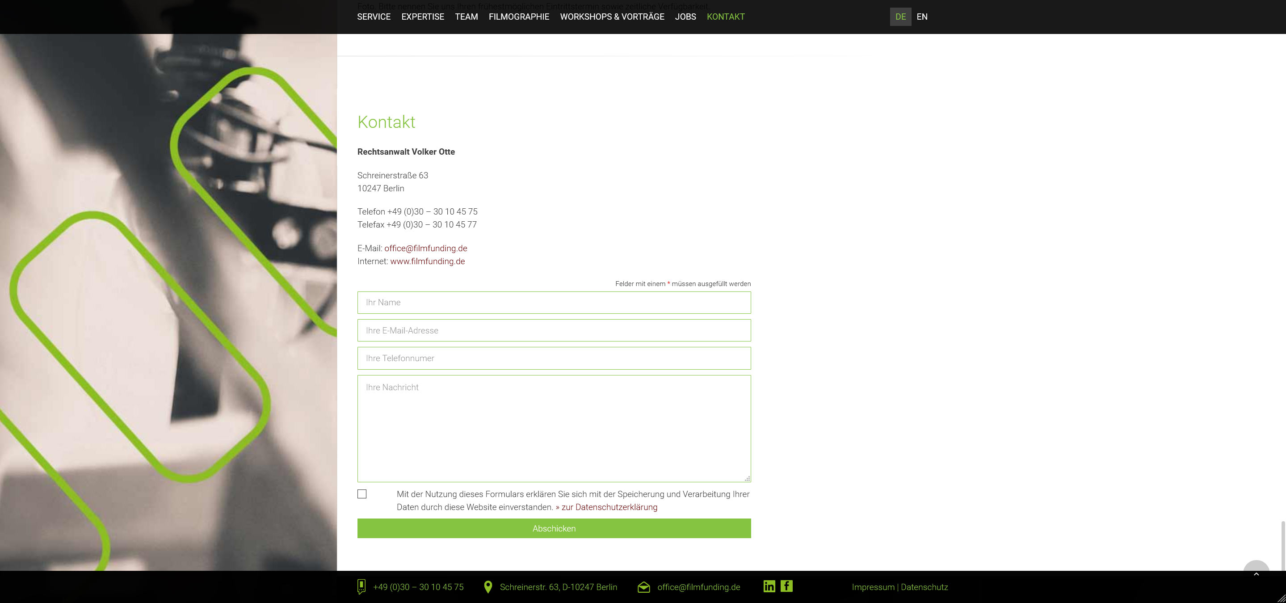
Task: Go to the TEAM section
Action: 466,17
